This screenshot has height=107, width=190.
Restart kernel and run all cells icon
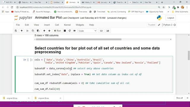pos(75,31)
